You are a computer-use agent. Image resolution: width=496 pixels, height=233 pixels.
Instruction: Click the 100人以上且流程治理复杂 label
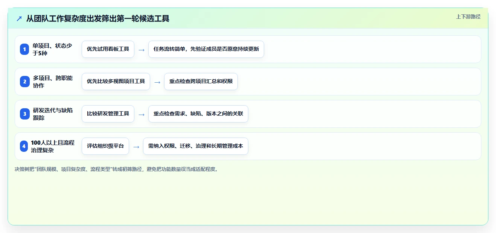coord(53,146)
